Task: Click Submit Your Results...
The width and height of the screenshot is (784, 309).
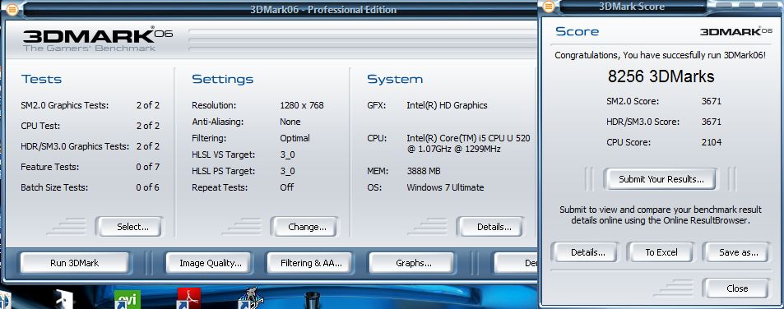Action: click(661, 179)
